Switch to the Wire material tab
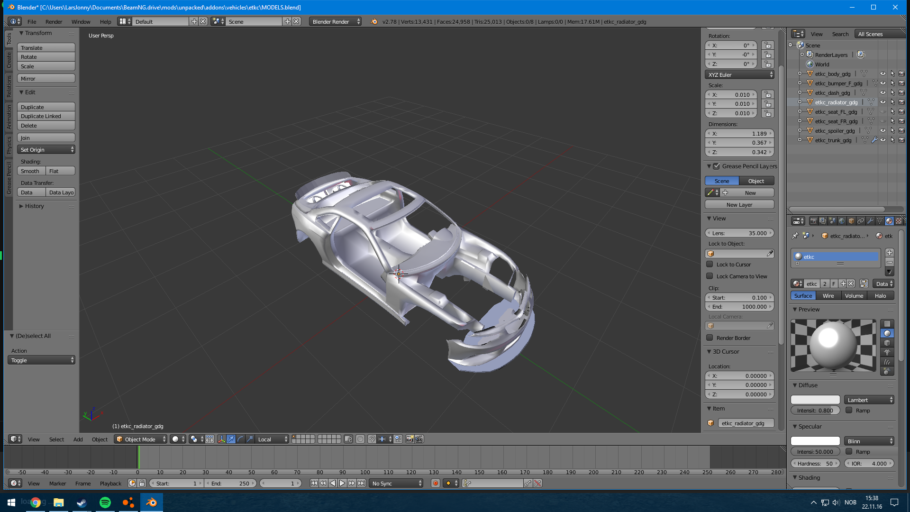 828,296
